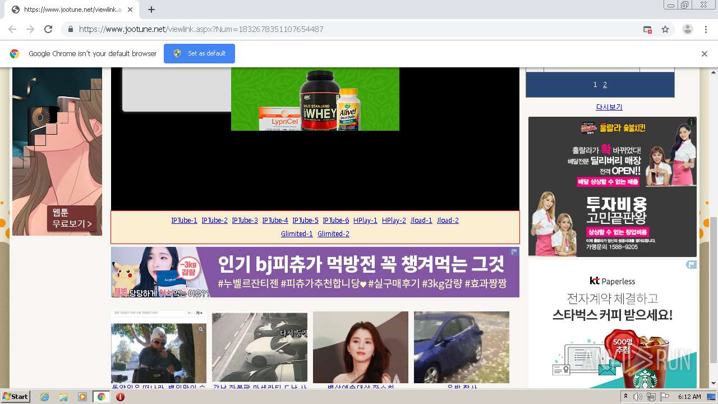The image size is (718, 404).
Task: Open Glimited-1 video link
Action: tap(297, 234)
